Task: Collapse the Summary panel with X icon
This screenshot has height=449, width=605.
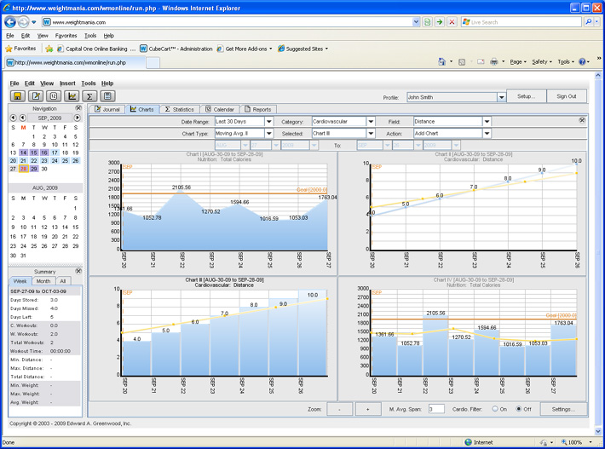Action: coord(78,272)
